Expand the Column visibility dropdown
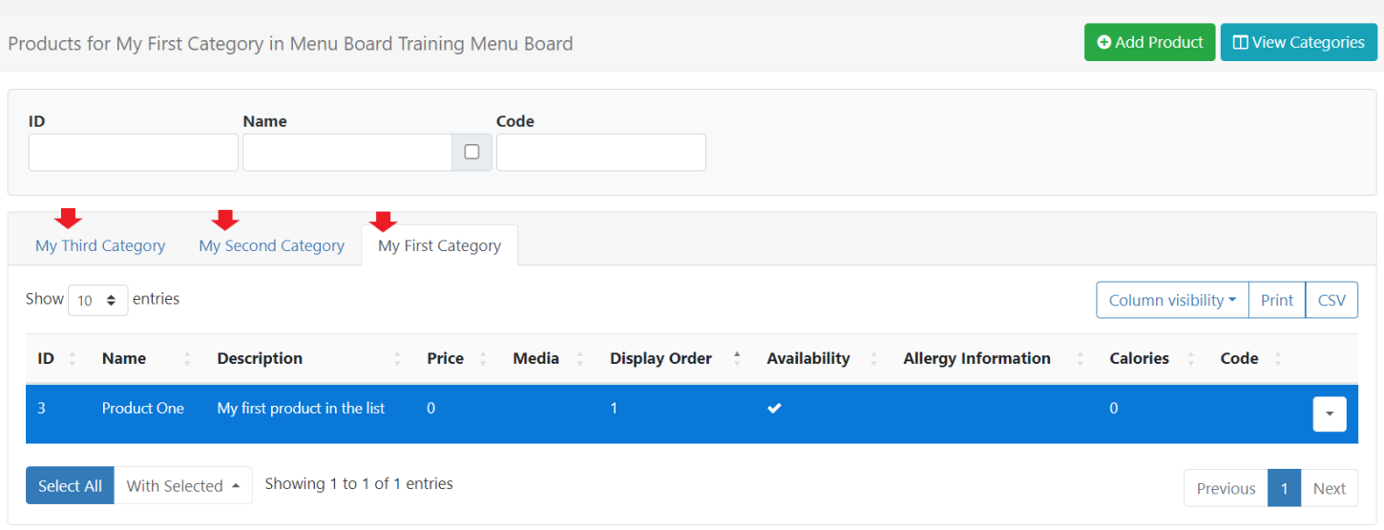The height and width of the screenshot is (530, 1384). point(1171,300)
